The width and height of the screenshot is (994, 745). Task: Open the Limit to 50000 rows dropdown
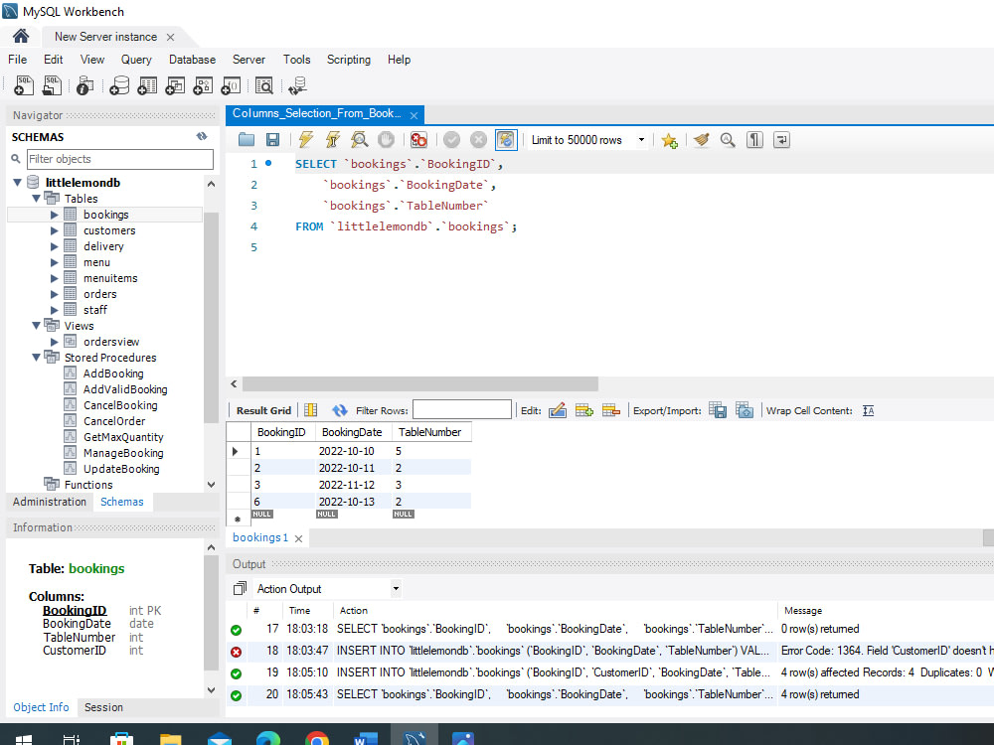[x=641, y=140]
